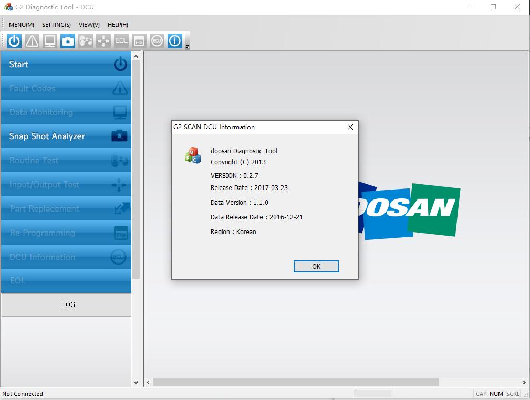Click the 'Data Release Date : 2016-12-21' text
The width and height of the screenshot is (530, 400).
(256, 217)
